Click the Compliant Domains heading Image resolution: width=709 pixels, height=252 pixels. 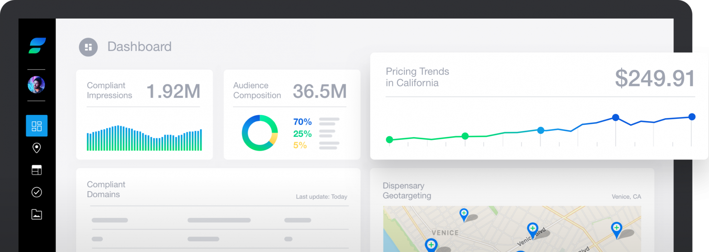point(106,189)
